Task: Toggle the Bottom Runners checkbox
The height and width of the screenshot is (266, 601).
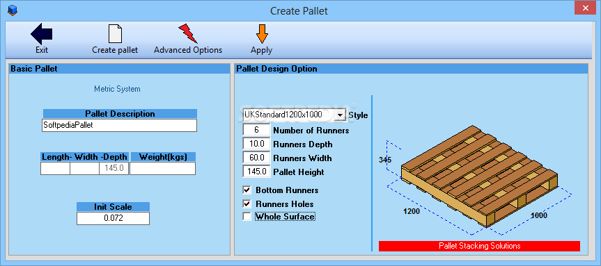Action: click(x=247, y=190)
